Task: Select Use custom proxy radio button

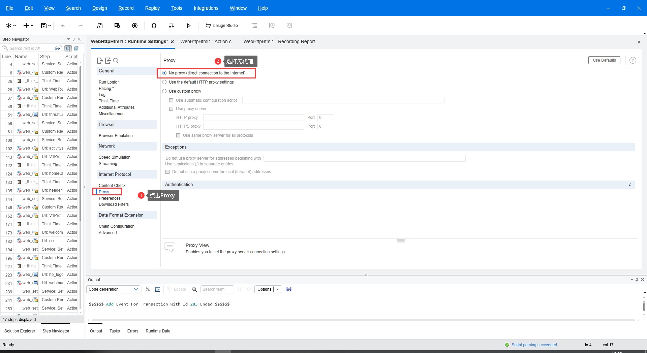Action: coord(164,91)
